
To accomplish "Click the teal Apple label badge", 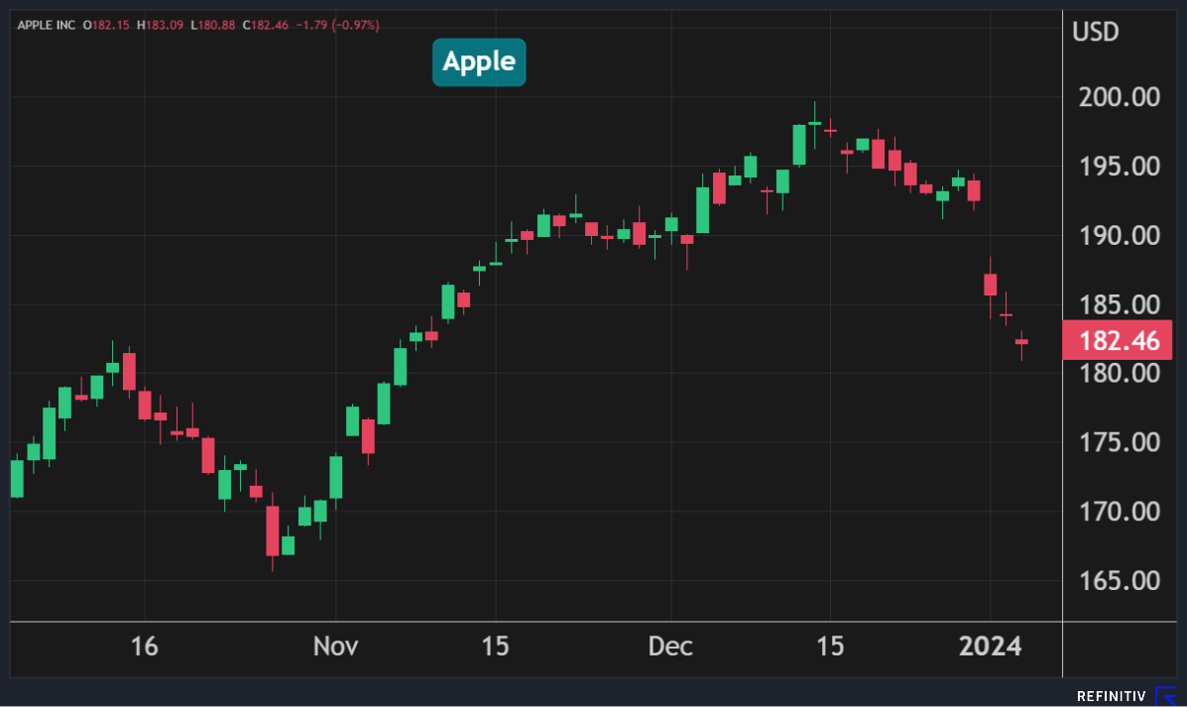I will 479,61.
